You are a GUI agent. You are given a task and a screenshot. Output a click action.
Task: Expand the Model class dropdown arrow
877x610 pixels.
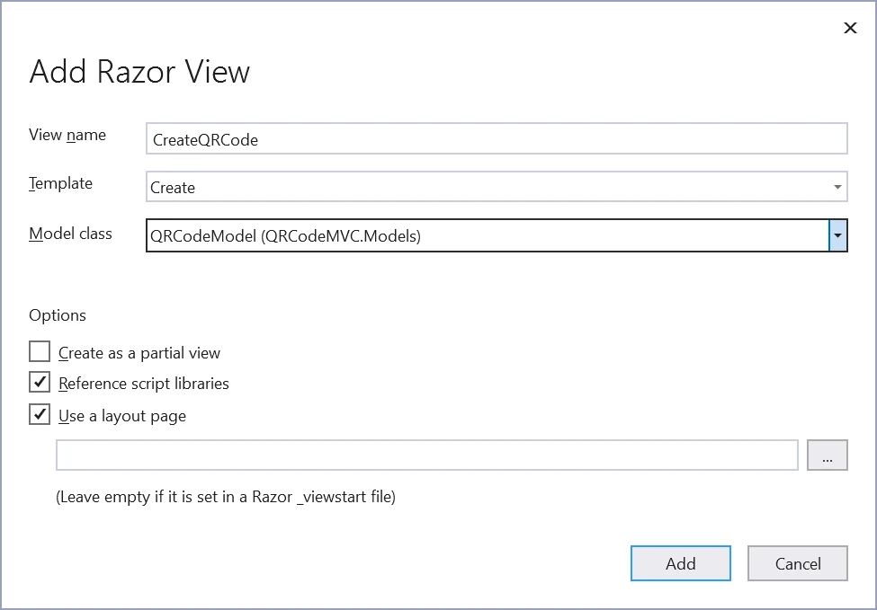coord(837,236)
